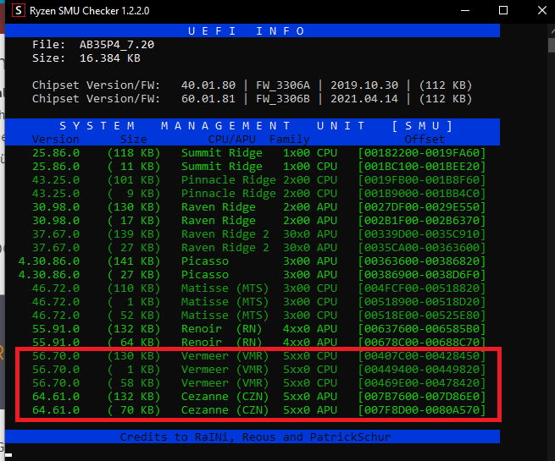
Task: Click offset [00678C00-00688C70]
Action: click(422, 343)
